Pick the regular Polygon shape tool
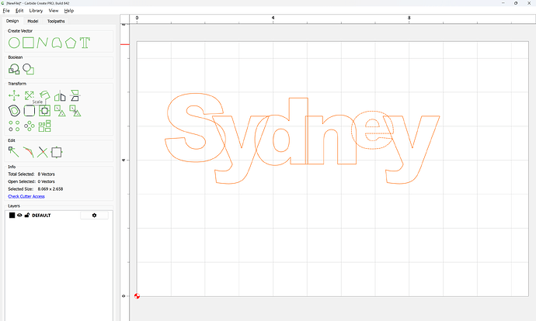536x321 pixels. tap(71, 42)
